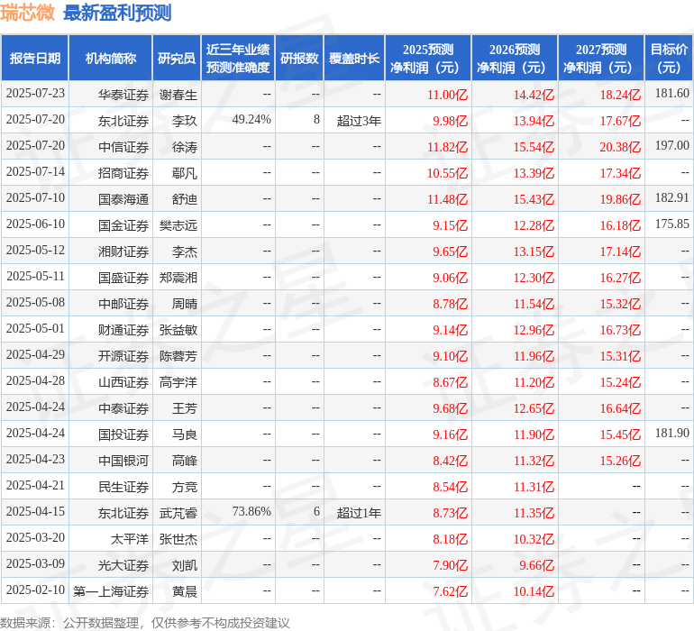Click the 最新盈利预测 heading
694x631 pixels.
117,13
